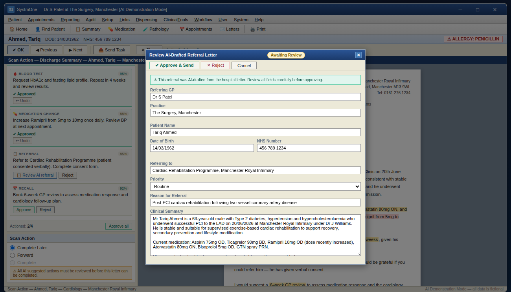Reject the AI-drafted referral letter
The image size is (511, 292).
(215, 65)
